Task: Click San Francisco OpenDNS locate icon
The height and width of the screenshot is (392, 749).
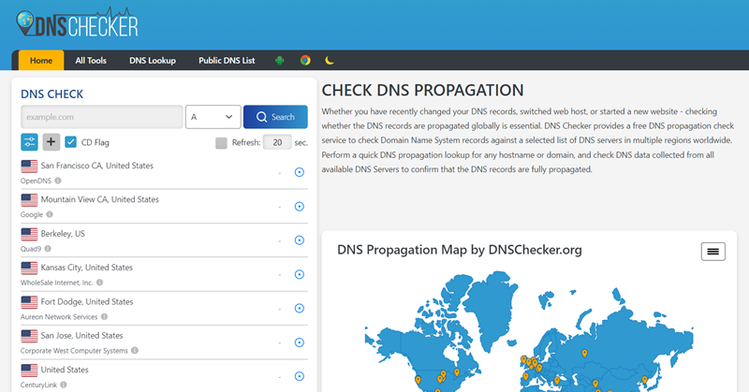Action: (x=300, y=172)
